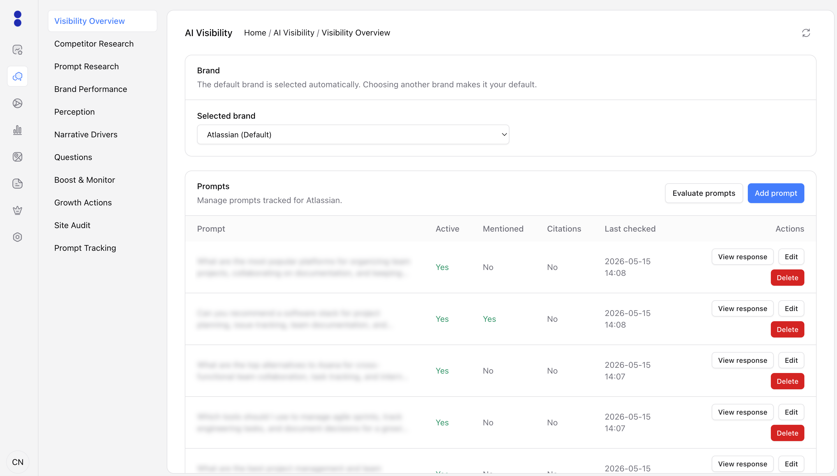837x476 pixels.
Task: Open the chart-with-star icon in the rail
Action: coord(18,50)
